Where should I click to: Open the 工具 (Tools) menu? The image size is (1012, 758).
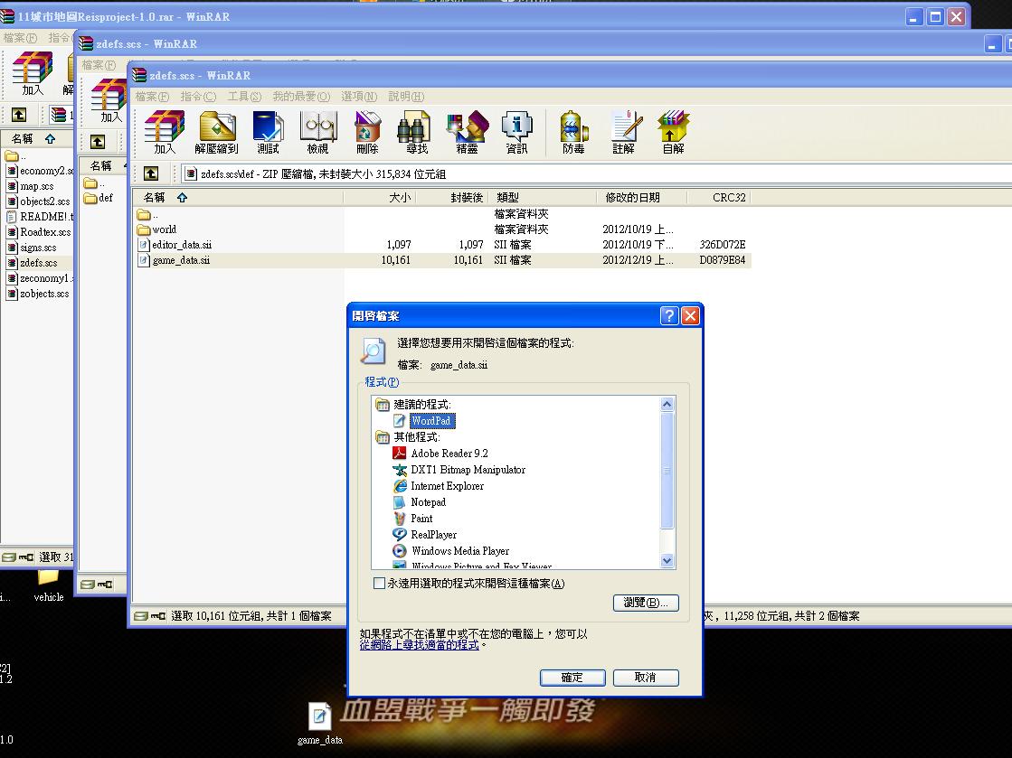pyautogui.click(x=244, y=97)
